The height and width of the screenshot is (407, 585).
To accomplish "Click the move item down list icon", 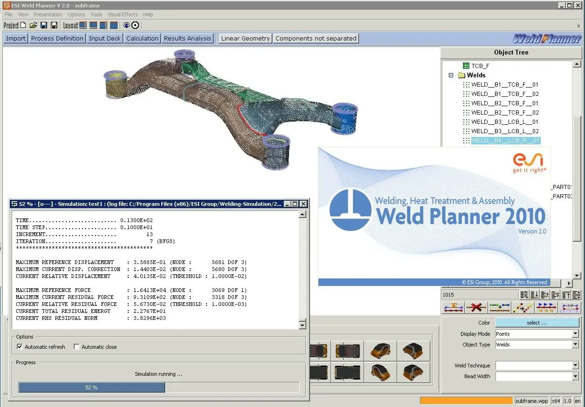I will click(x=545, y=294).
